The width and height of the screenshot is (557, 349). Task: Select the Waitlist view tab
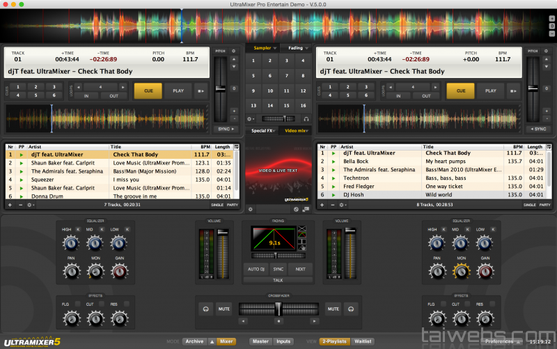pos(362,341)
